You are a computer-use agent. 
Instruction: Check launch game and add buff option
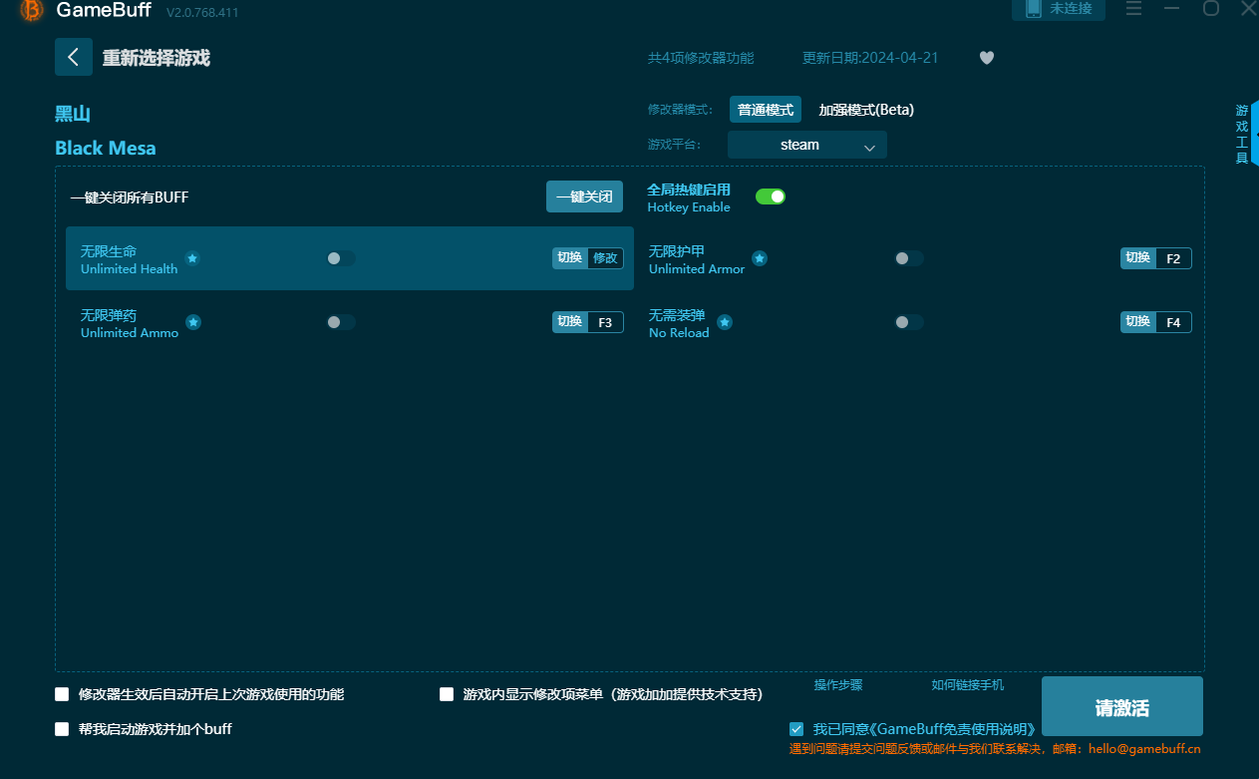coord(62,729)
